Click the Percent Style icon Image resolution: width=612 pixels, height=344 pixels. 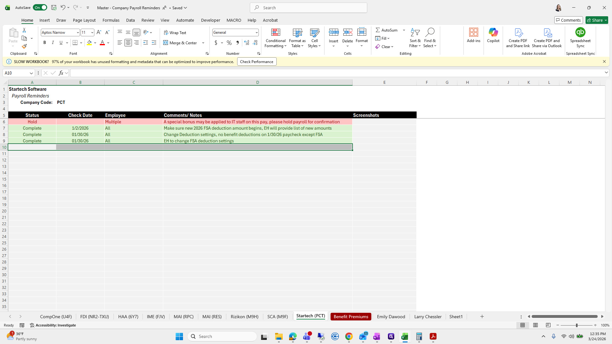coord(229,43)
